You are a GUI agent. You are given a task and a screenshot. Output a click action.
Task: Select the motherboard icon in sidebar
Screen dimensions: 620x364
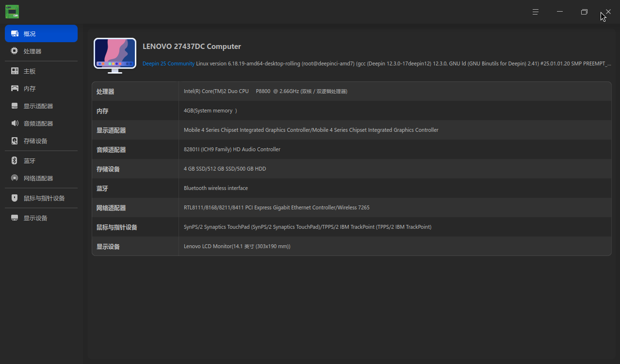tap(15, 71)
